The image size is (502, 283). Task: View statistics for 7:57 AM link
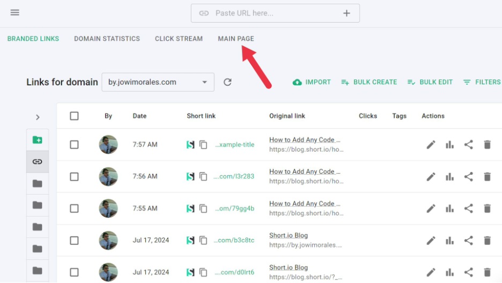point(449,145)
